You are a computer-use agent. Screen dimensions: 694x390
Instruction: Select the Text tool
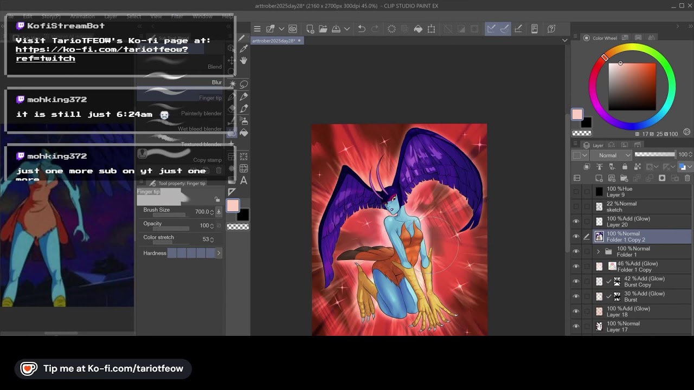244,180
